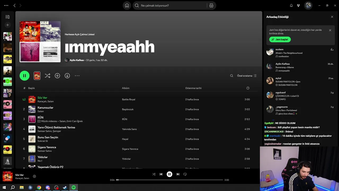Expand Your Library sidebar icon
The height and width of the screenshot is (191, 339).
[7, 17]
